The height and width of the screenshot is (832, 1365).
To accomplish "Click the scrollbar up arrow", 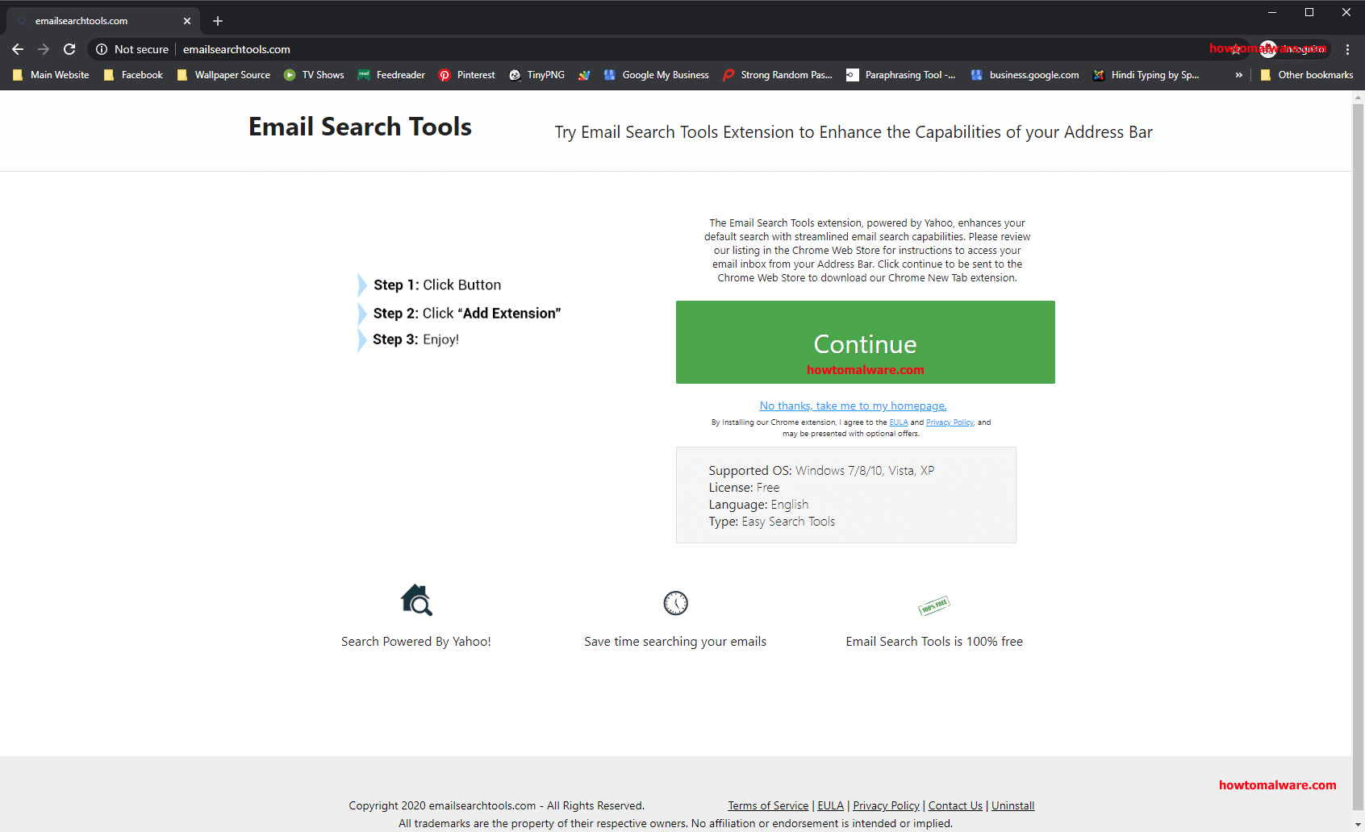I will [x=1358, y=97].
